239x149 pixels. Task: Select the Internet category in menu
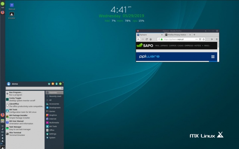point(53,118)
